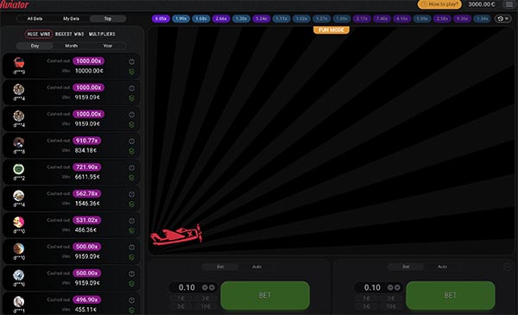Decrease bet amount in second bet panel
The height and width of the screenshot is (315, 518).
click(390, 287)
